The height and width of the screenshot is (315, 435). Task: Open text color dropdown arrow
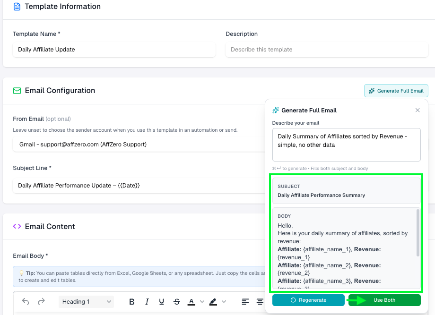coord(202,302)
